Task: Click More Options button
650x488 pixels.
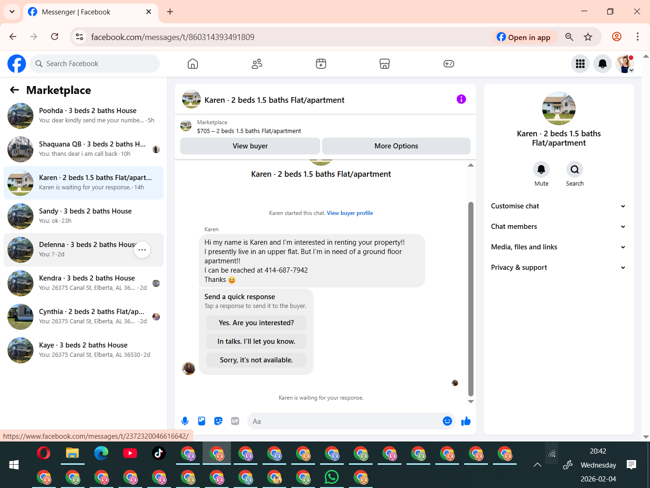Action: (x=396, y=146)
